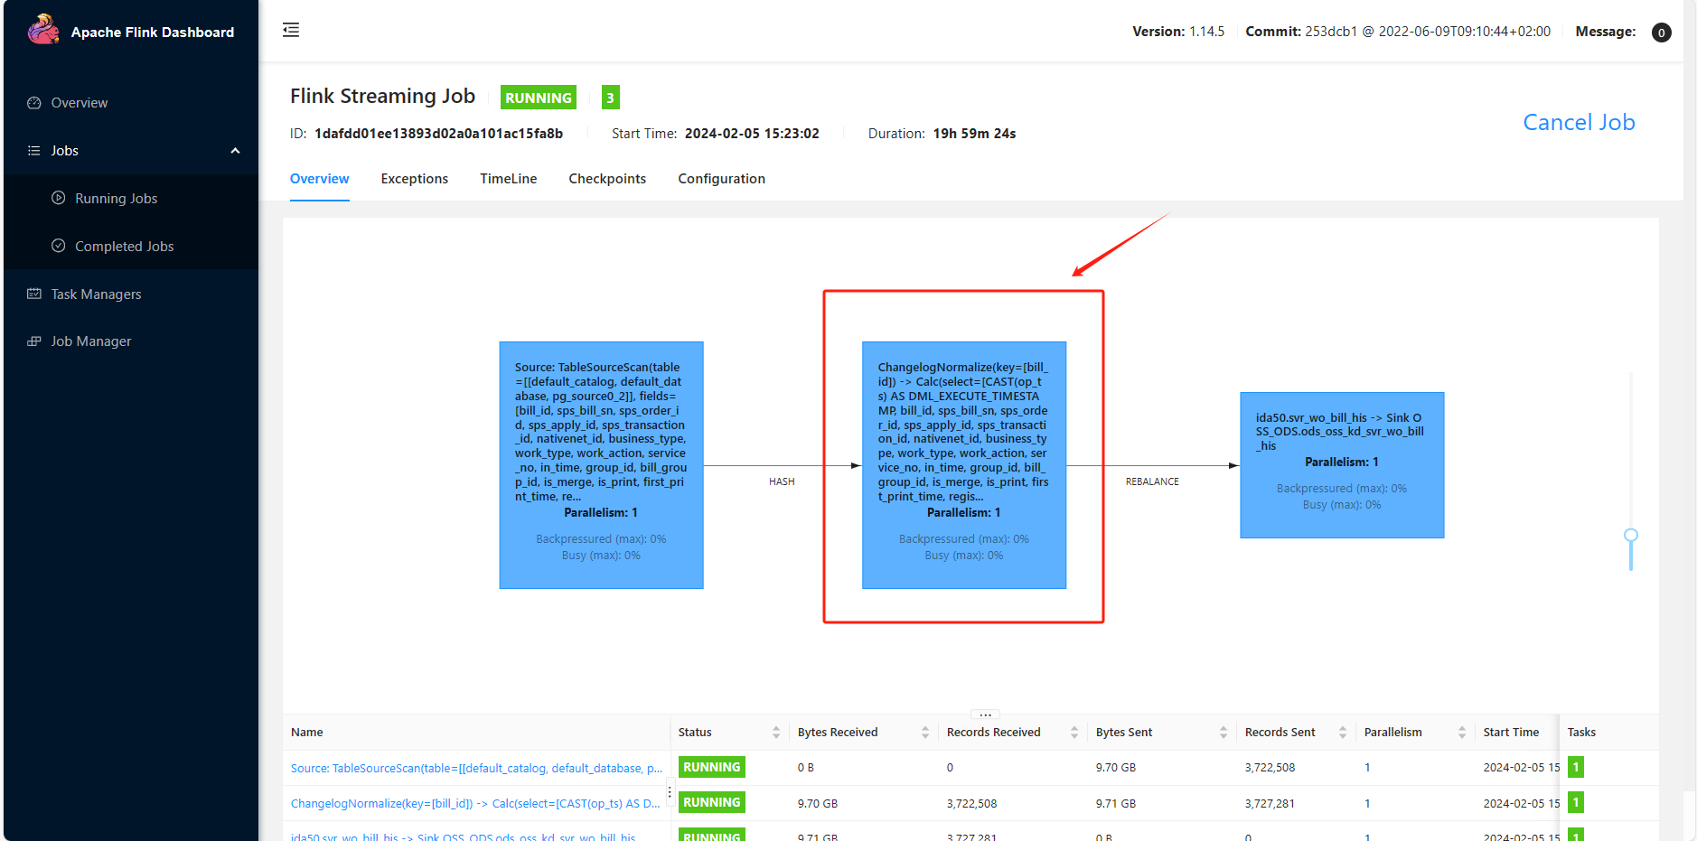
Task: Click the green RUNNING job status badge
Action: pos(539,98)
